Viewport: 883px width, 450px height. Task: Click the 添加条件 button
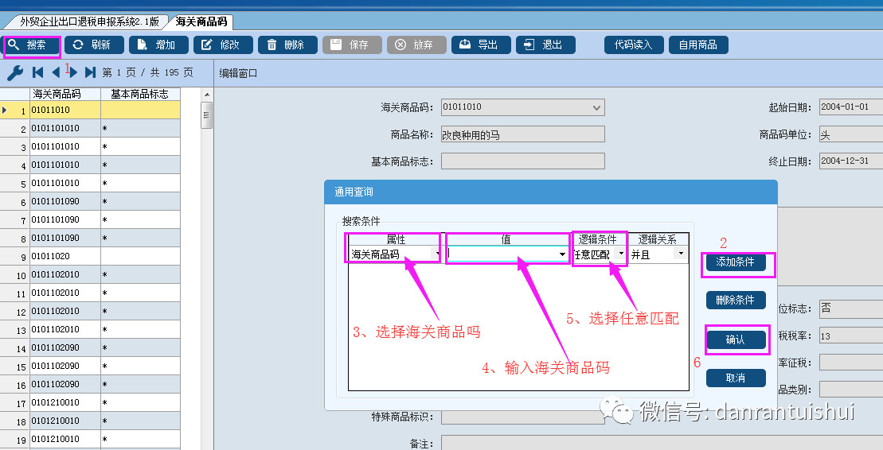[x=736, y=262]
